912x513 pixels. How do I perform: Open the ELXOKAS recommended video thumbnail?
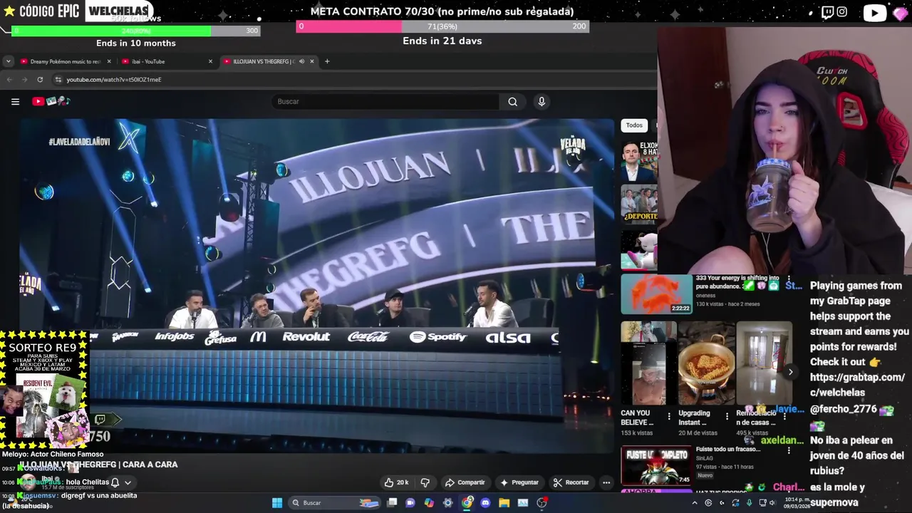click(639, 162)
